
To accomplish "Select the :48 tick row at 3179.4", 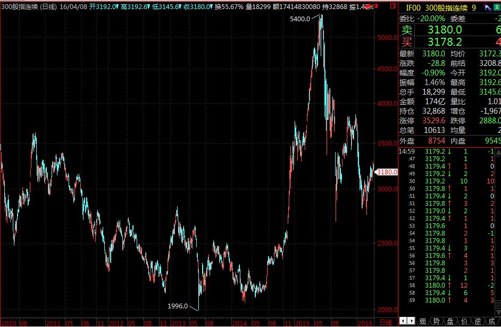I will pos(446,166).
